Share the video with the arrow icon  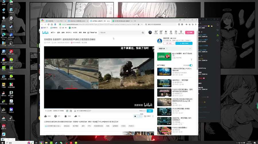click(x=75, y=116)
